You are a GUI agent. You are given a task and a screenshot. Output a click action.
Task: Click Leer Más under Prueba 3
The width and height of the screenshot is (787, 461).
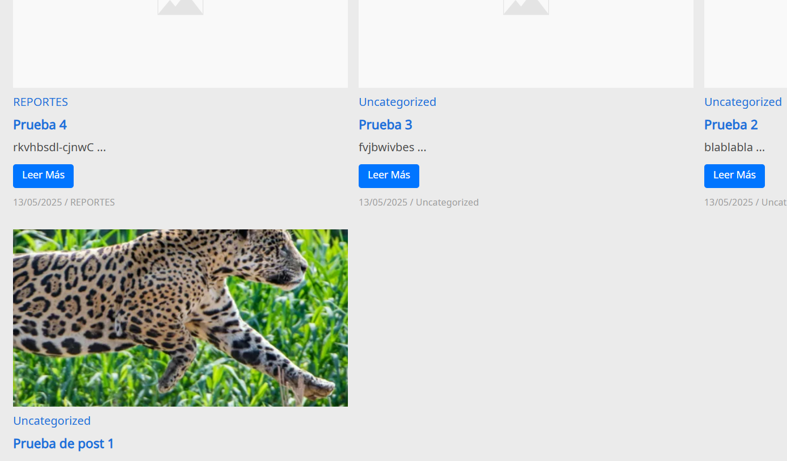(389, 176)
